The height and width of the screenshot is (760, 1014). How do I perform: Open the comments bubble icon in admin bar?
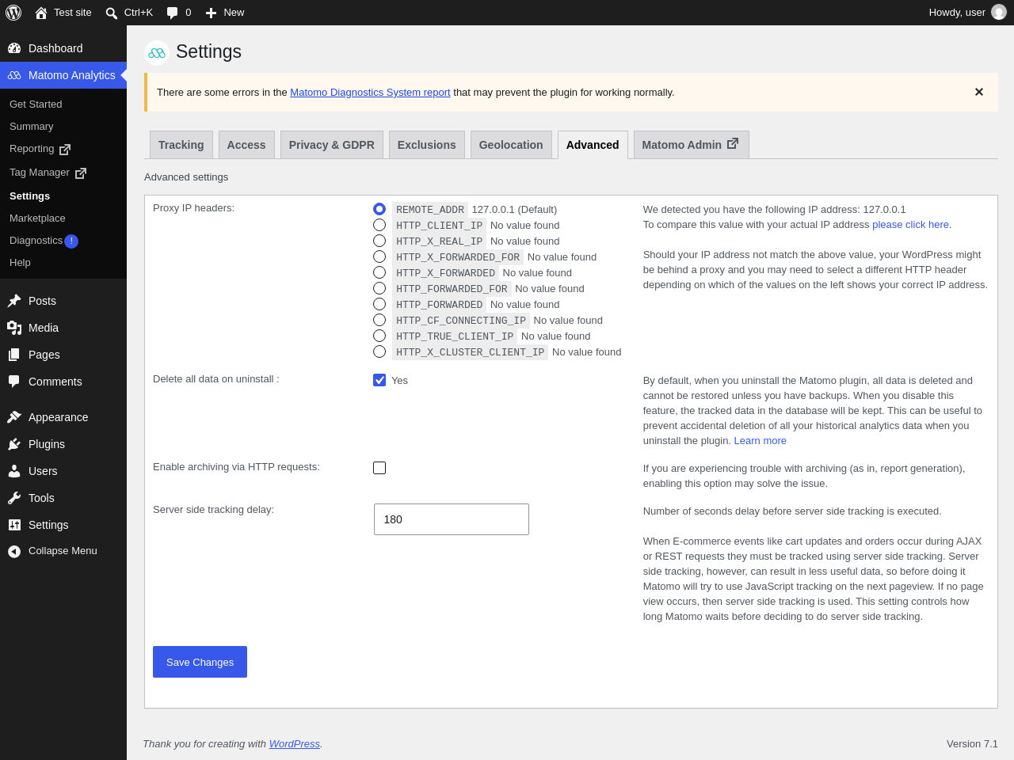[172, 13]
